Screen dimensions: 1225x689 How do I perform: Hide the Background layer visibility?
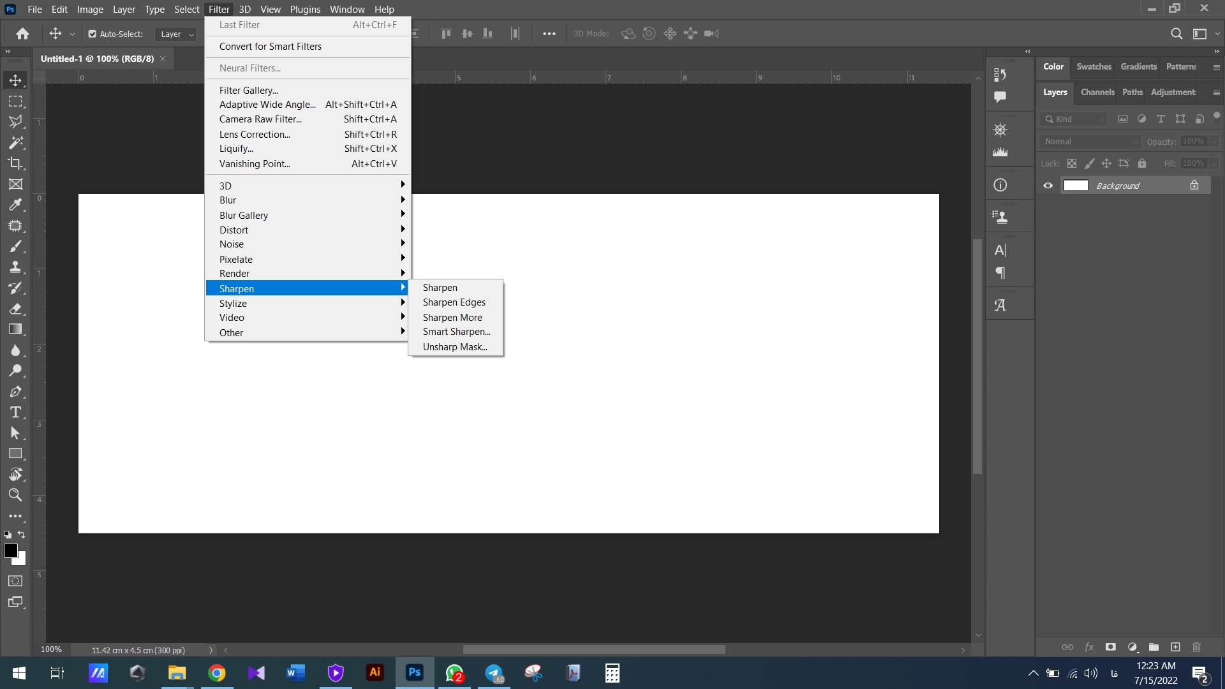[1048, 186]
